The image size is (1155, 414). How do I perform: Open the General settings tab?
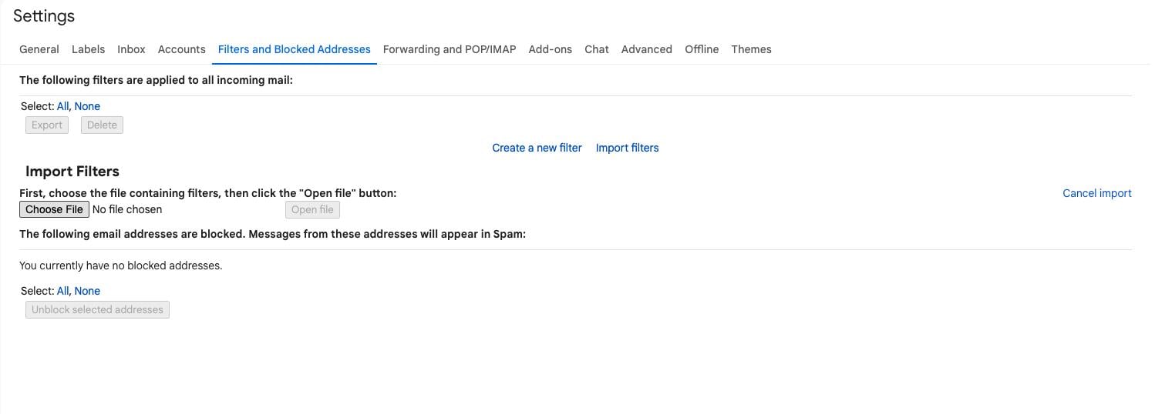click(x=39, y=49)
